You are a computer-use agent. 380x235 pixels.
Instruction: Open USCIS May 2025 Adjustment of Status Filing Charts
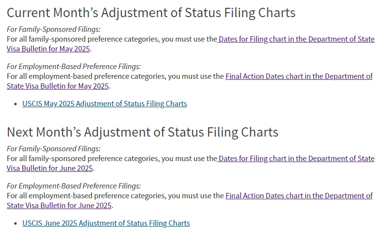point(104,104)
